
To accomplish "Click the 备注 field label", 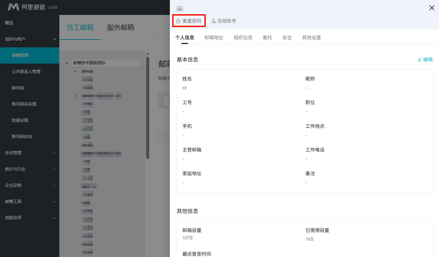I will (310, 173).
